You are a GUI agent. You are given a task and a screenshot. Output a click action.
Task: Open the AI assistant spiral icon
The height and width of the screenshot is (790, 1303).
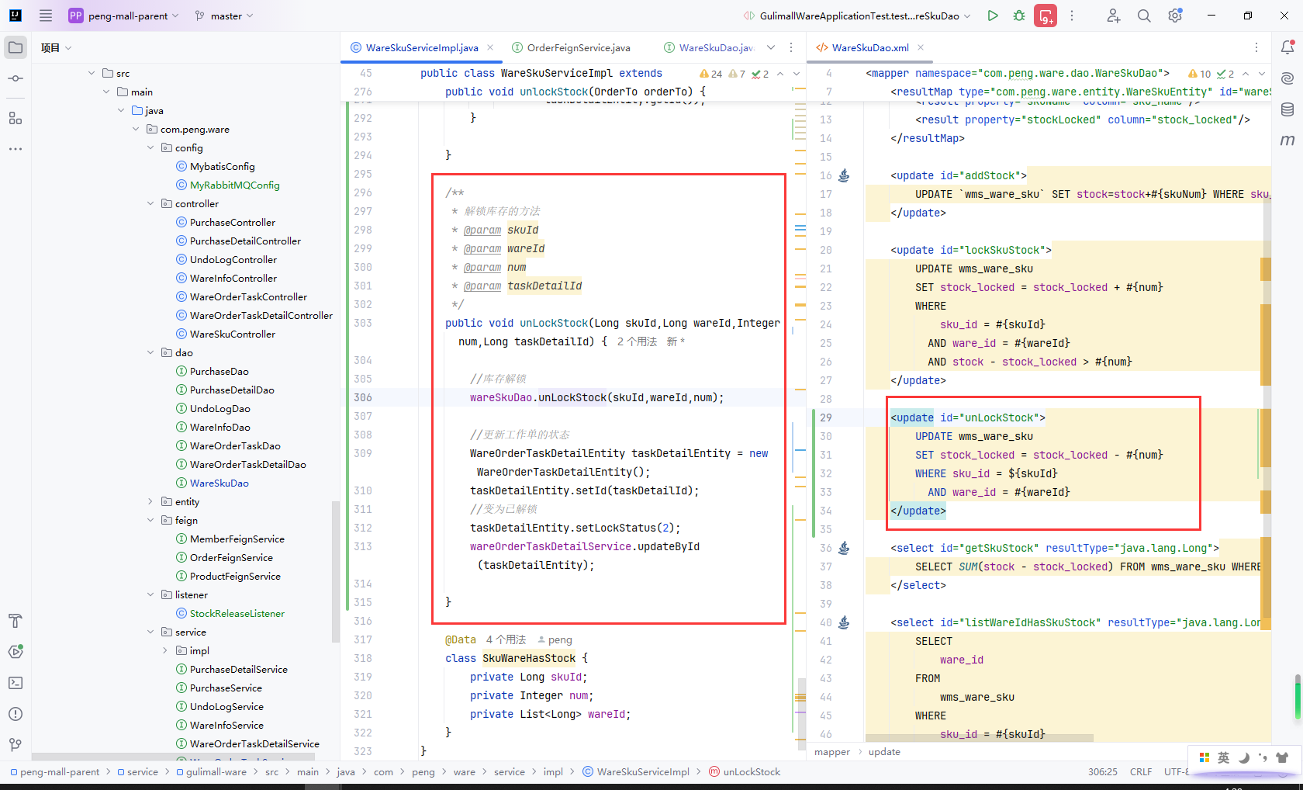[x=1287, y=78]
